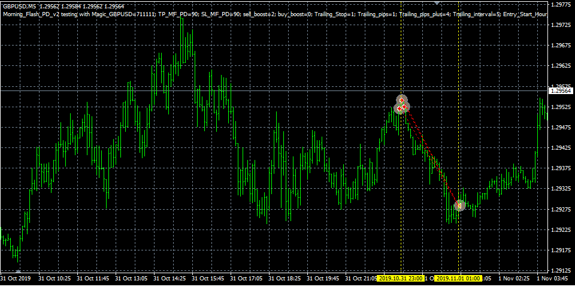Click the 1.29675 price scale label

coord(559,46)
